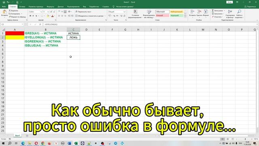
Task: Click the fill color bucket icon
Action: pos(48,16)
